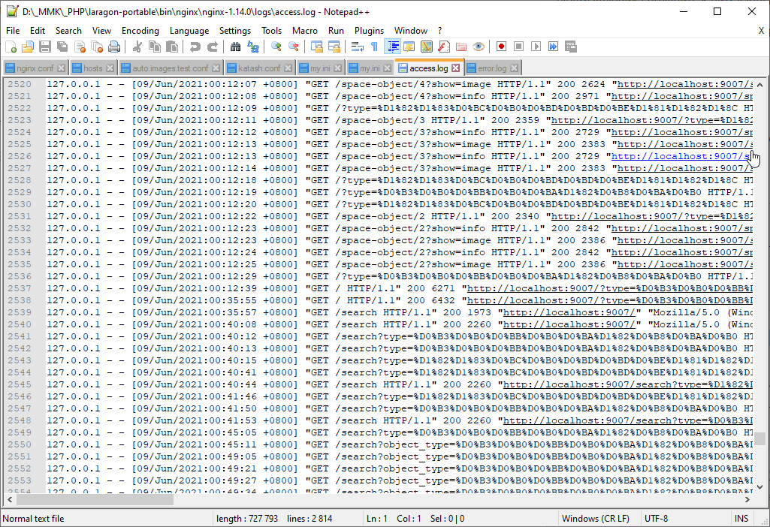770x527 pixels.
Task: Toggle the indent guide button
Action: click(x=392, y=47)
